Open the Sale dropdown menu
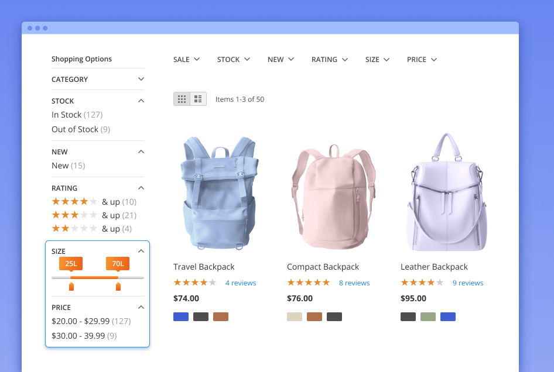The height and width of the screenshot is (372, 554). click(186, 60)
